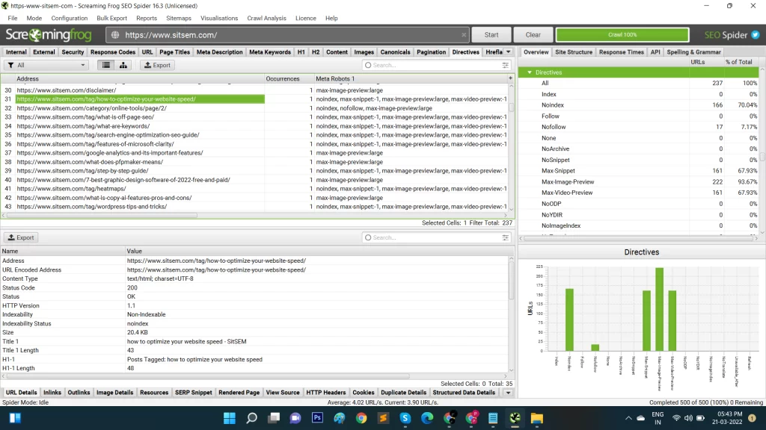766x430 pixels.
Task: Switch to Canonicals tab
Action: click(x=395, y=52)
